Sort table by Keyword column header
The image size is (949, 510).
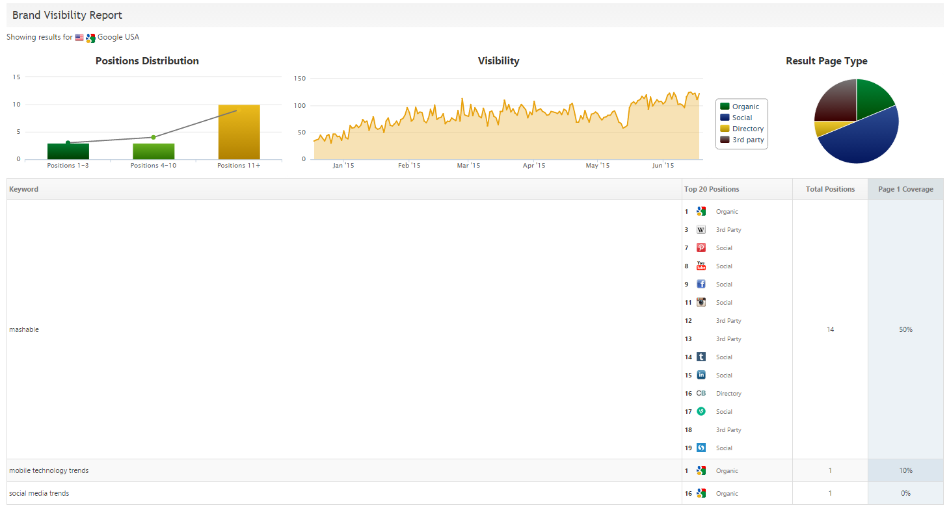click(x=24, y=190)
